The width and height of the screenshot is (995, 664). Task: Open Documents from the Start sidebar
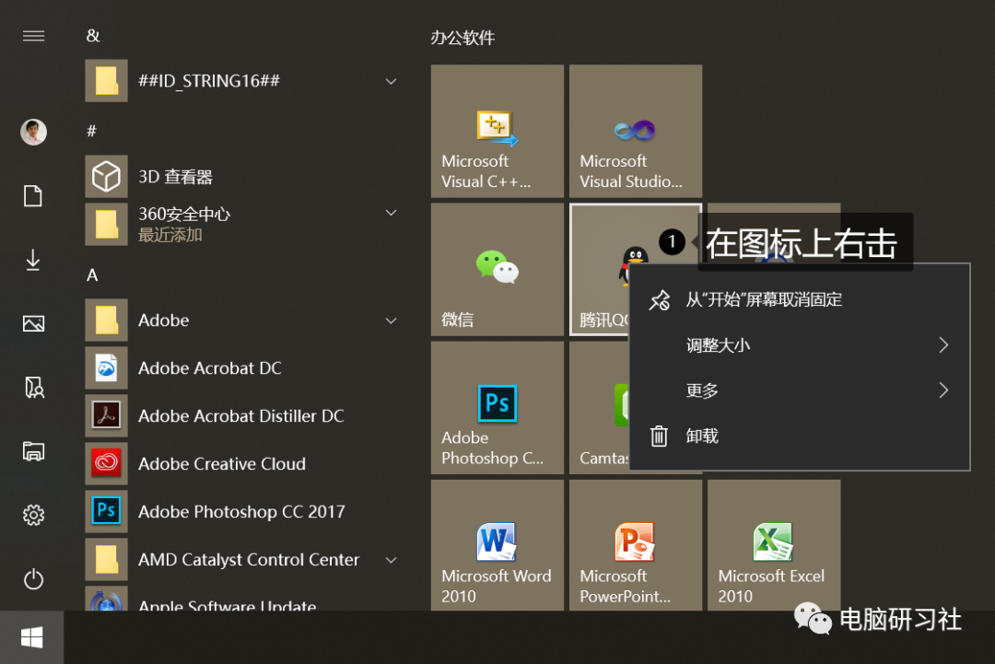tap(33, 196)
